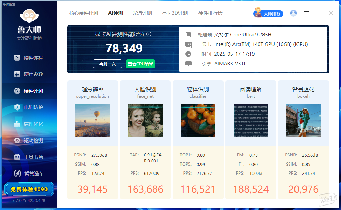This screenshot has width=341, height=210.
Task: Open 智慧选车 in the sidebar
Action: [x=29, y=174]
